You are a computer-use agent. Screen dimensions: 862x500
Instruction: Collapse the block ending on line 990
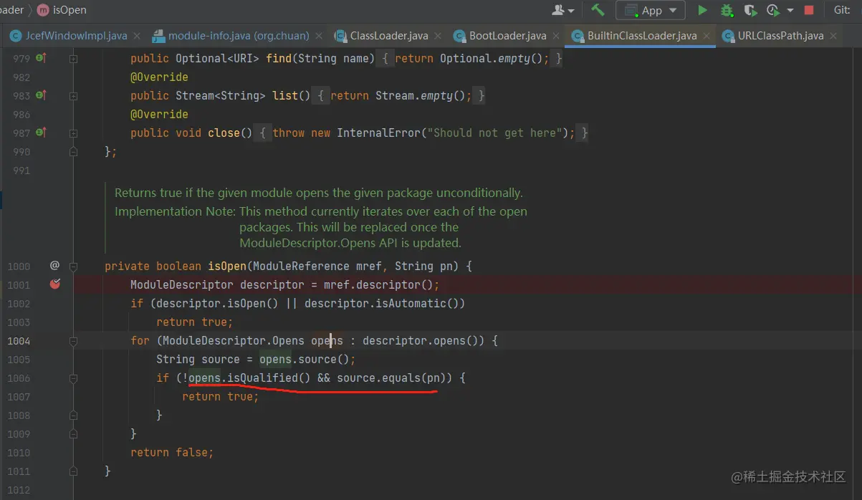click(x=73, y=151)
